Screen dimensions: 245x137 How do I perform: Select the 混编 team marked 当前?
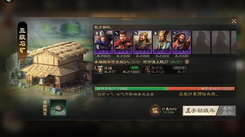[117, 70]
